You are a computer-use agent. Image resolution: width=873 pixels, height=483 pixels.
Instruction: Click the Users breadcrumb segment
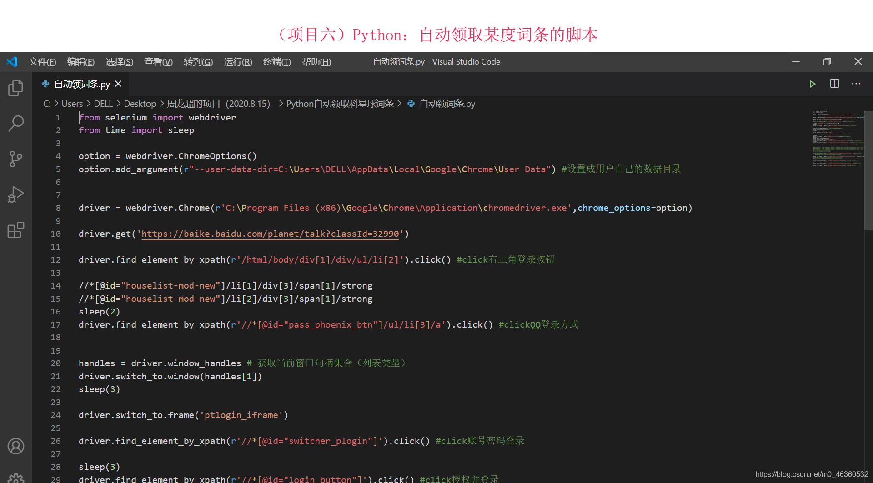[72, 104]
